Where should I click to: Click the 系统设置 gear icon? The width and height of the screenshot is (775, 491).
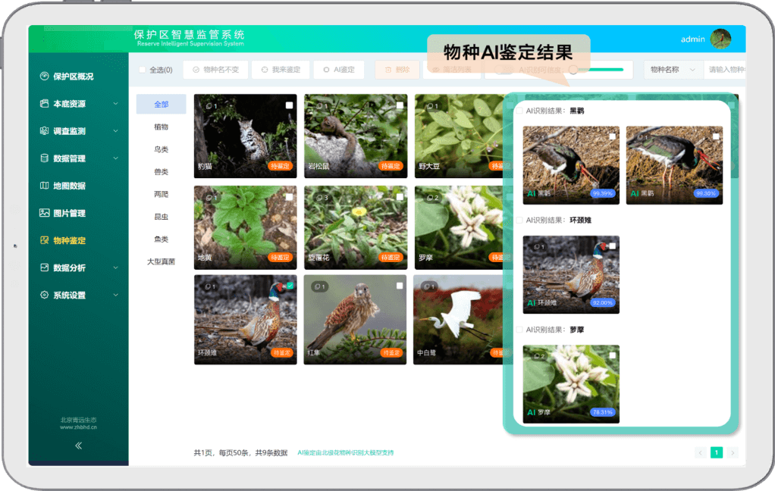(x=45, y=295)
